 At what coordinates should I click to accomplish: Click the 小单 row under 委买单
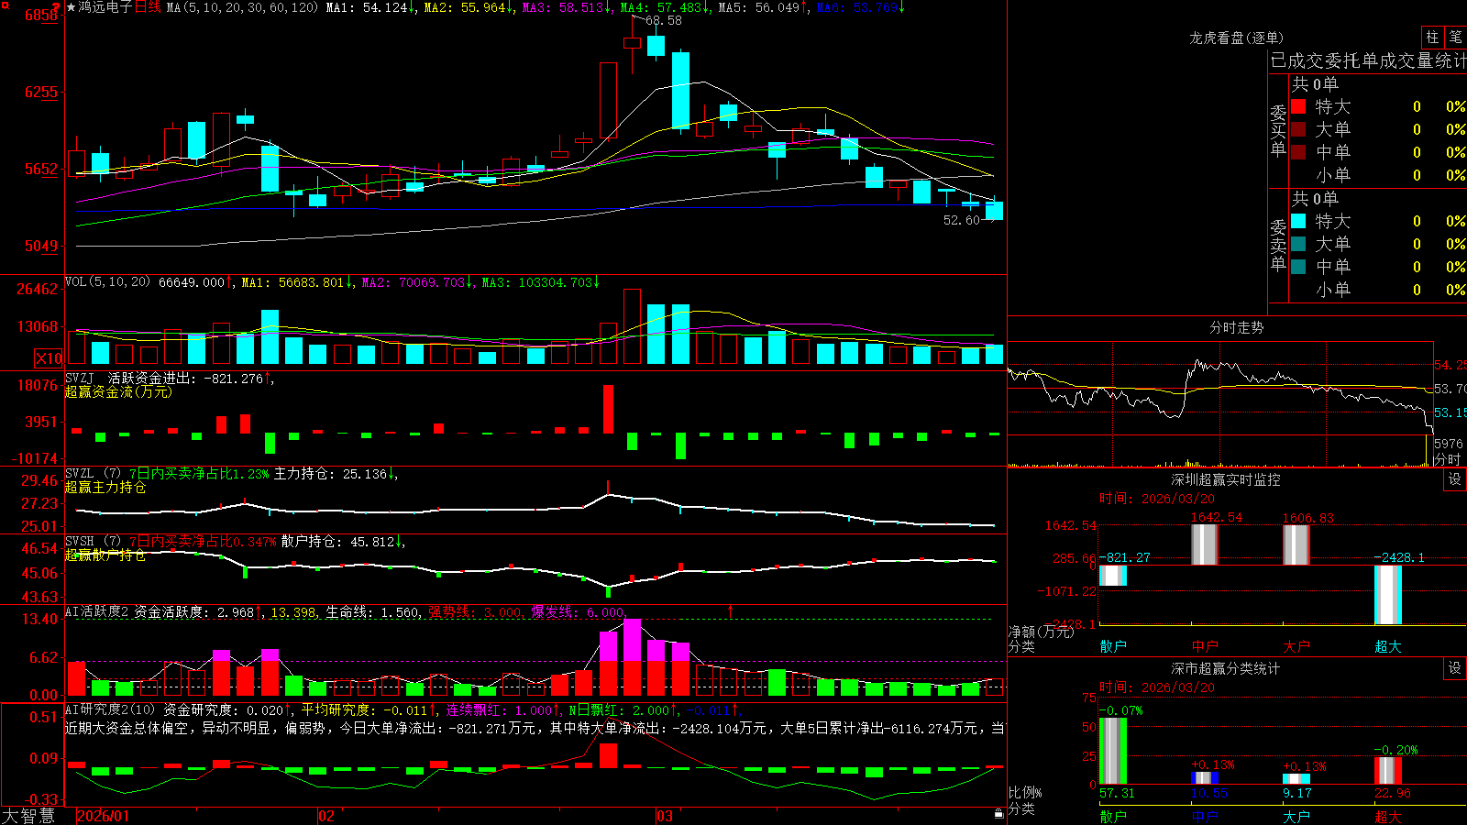tap(1378, 174)
